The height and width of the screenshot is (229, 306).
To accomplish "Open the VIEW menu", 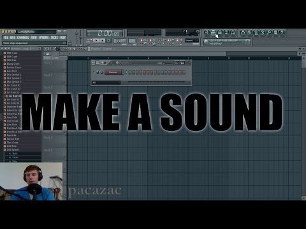I will [34, 38].
